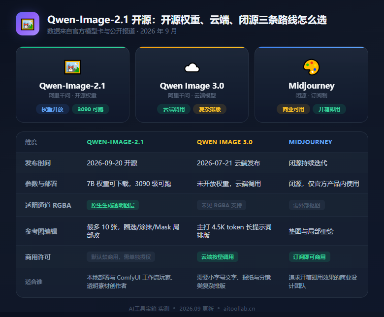384x317 pixels.
Task: Click the 阿里千问 · 云端模型 subtitle
Action: point(192,95)
